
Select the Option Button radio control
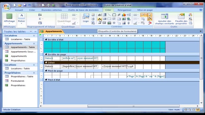[x=114, y=23]
